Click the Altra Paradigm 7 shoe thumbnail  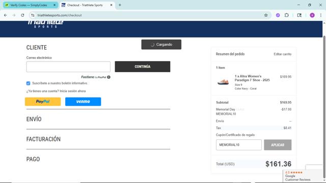[x=223, y=82]
